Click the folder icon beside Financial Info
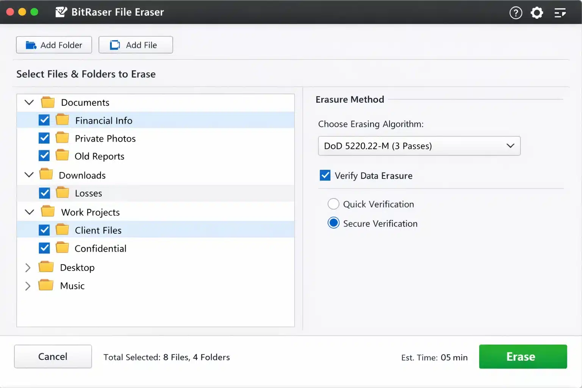The image size is (582, 388). coord(63,119)
